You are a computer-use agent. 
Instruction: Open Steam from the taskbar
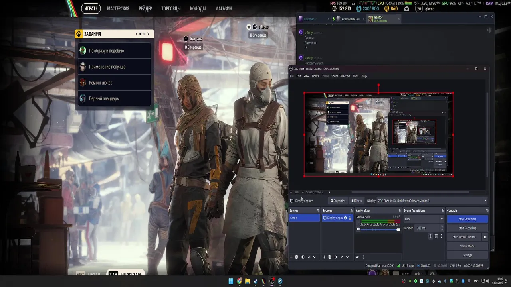tap(255, 281)
